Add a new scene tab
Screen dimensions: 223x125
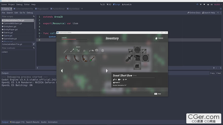[82, 9]
